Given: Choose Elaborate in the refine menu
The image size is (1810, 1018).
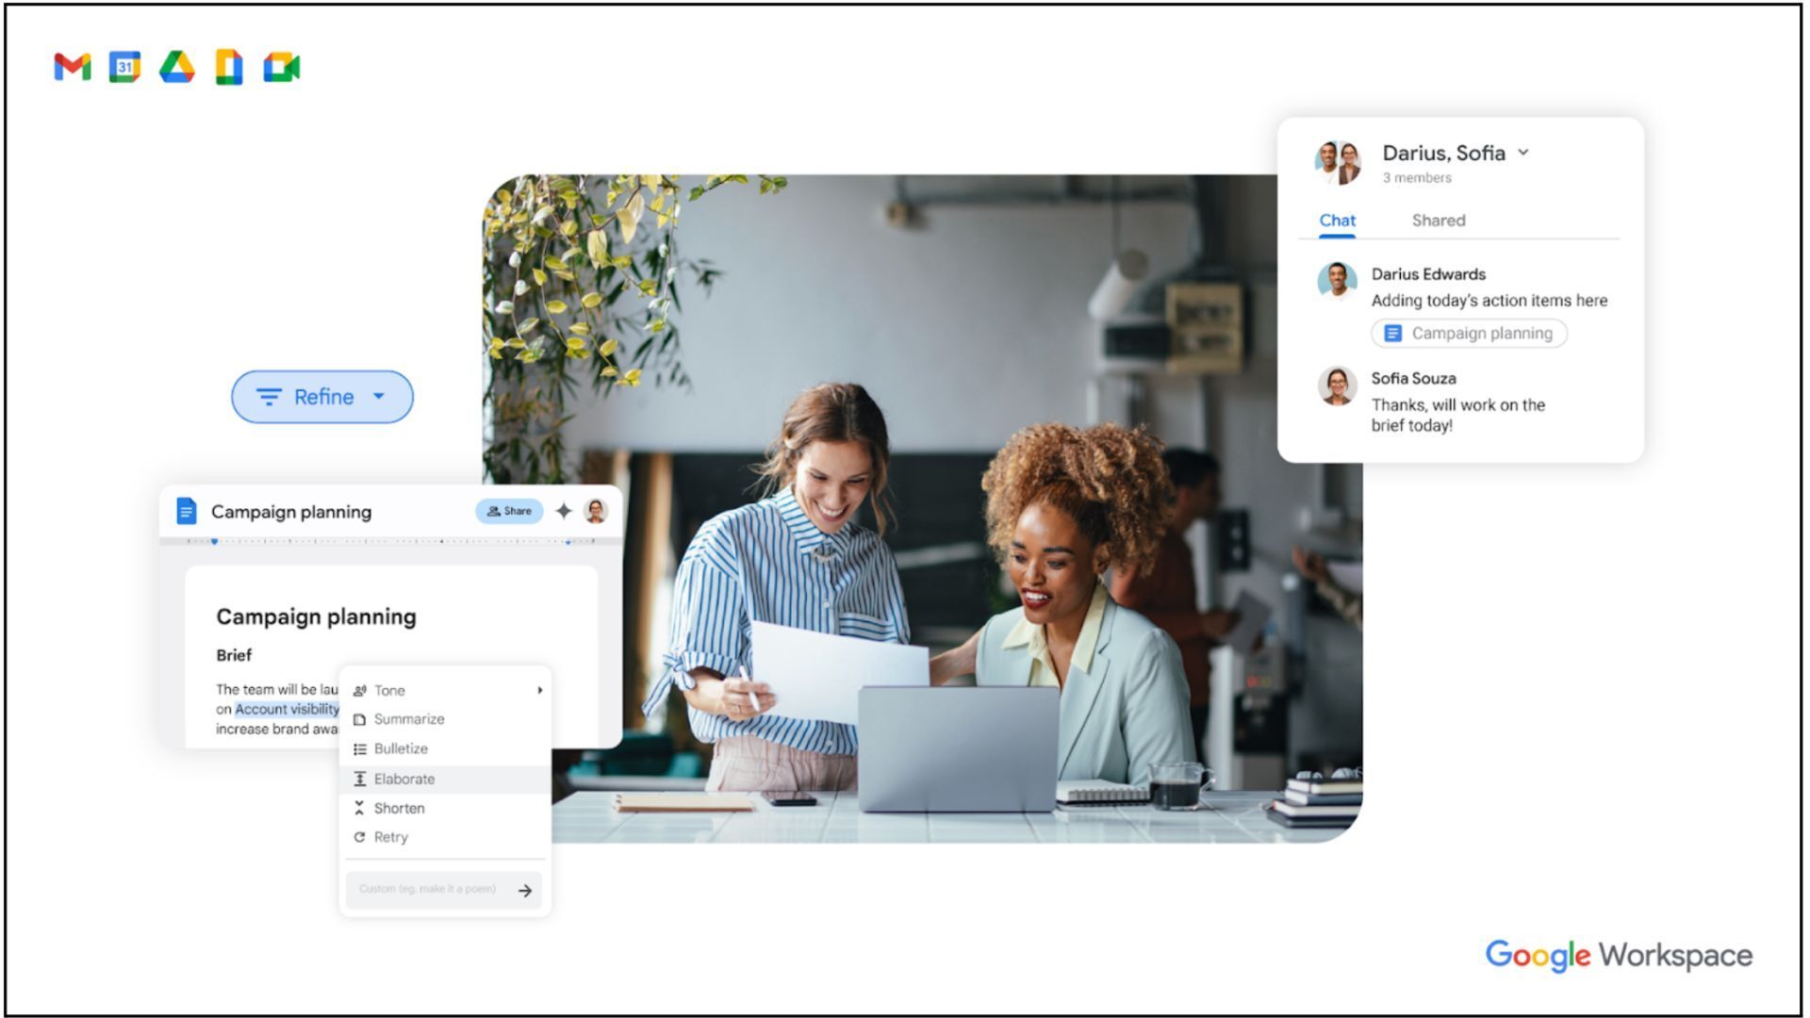Looking at the screenshot, I should [x=403, y=779].
